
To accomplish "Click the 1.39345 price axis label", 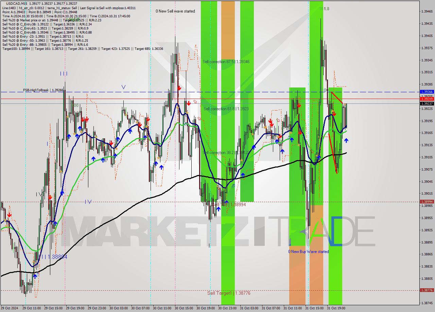I will tap(427, 60).
